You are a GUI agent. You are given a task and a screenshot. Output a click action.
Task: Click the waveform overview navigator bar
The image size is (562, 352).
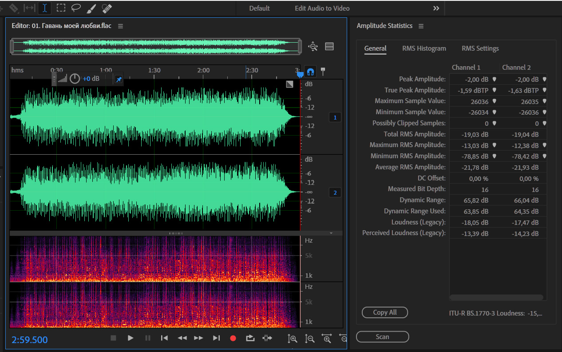tap(156, 46)
